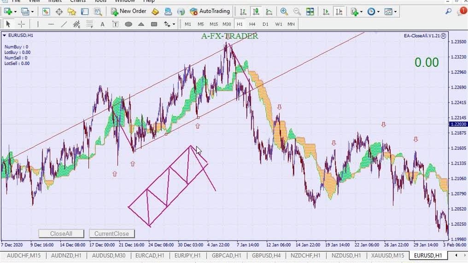Pick the Equidistant Channel tool
The image size is (468, 263).
(x=76, y=24)
